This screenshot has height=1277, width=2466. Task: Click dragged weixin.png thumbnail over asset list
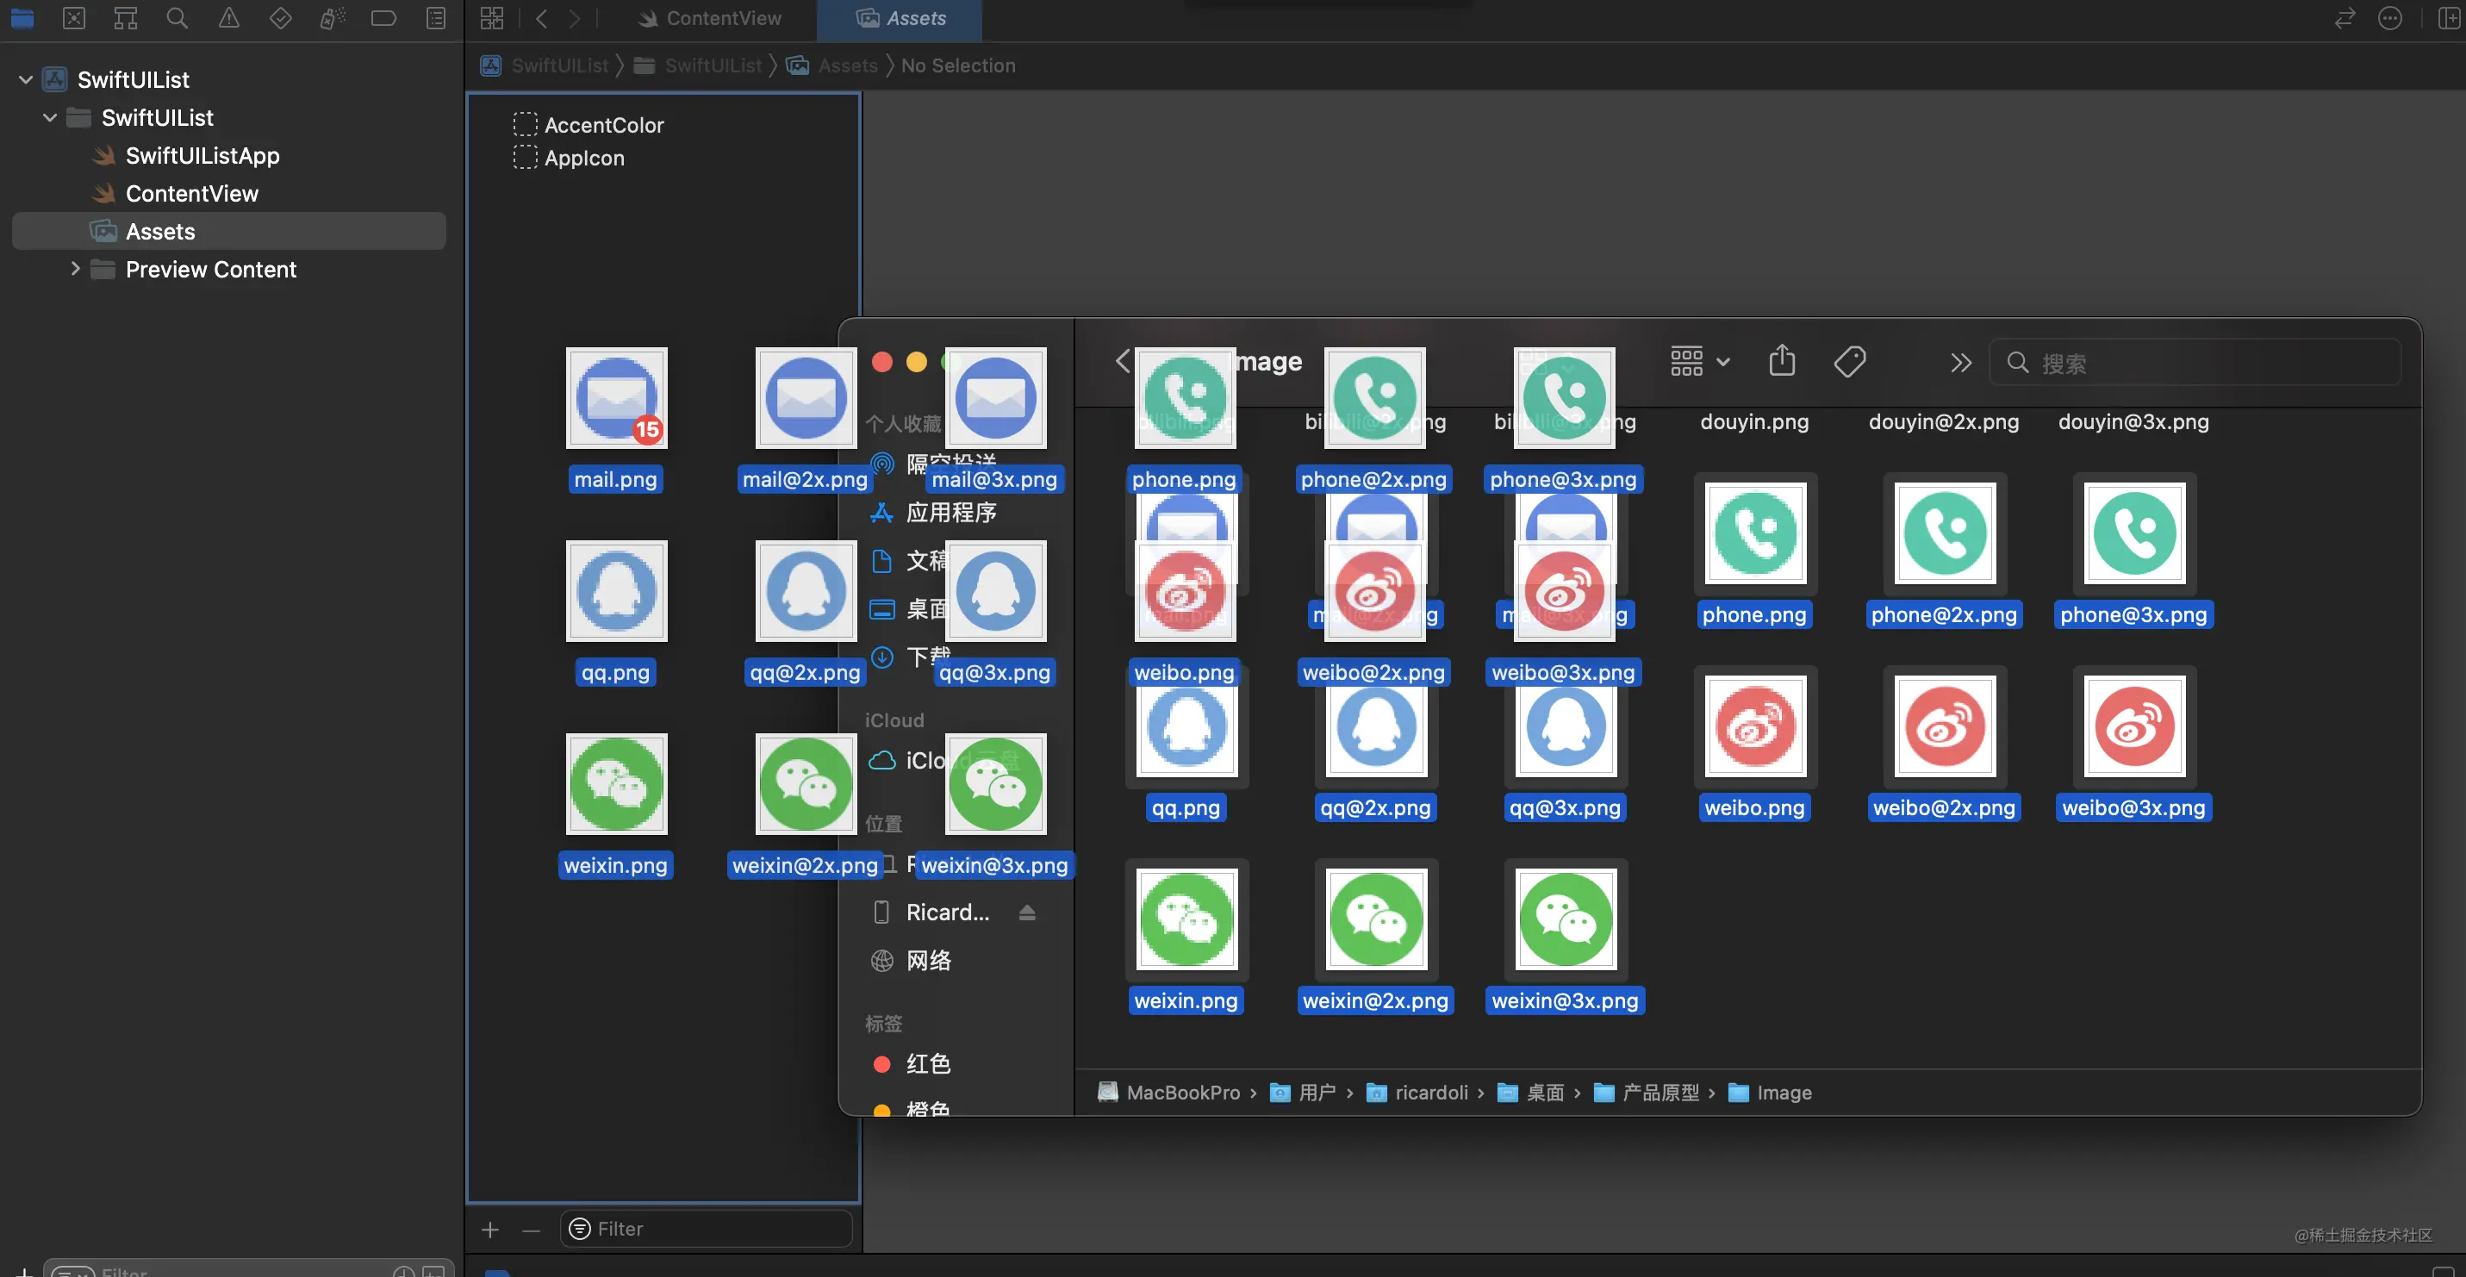pos(617,784)
